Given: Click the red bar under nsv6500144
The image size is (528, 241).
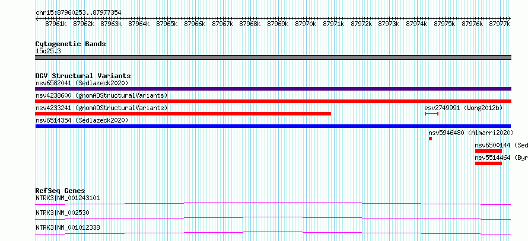Looking at the screenshot, I should click(x=488, y=151).
